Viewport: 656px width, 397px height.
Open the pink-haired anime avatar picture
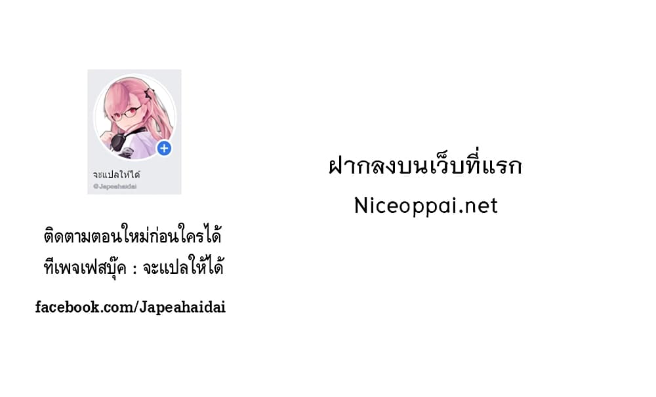point(134,117)
